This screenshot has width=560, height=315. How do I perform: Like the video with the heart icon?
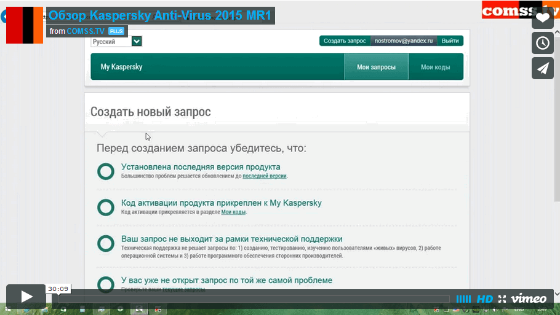543,18
